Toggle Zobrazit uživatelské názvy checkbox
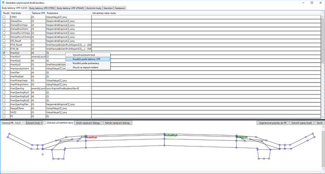The height and width of the screenshot is (174, 325). pyautogui.click(x=45, y=123)
